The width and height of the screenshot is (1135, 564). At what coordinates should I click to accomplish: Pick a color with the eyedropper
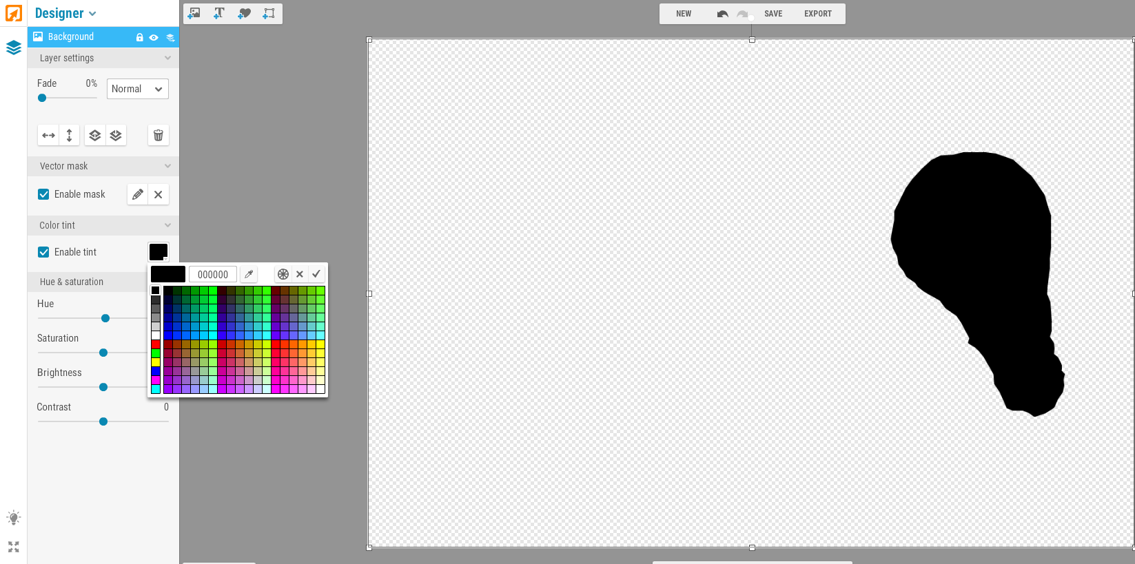click(x=249, y=274)
